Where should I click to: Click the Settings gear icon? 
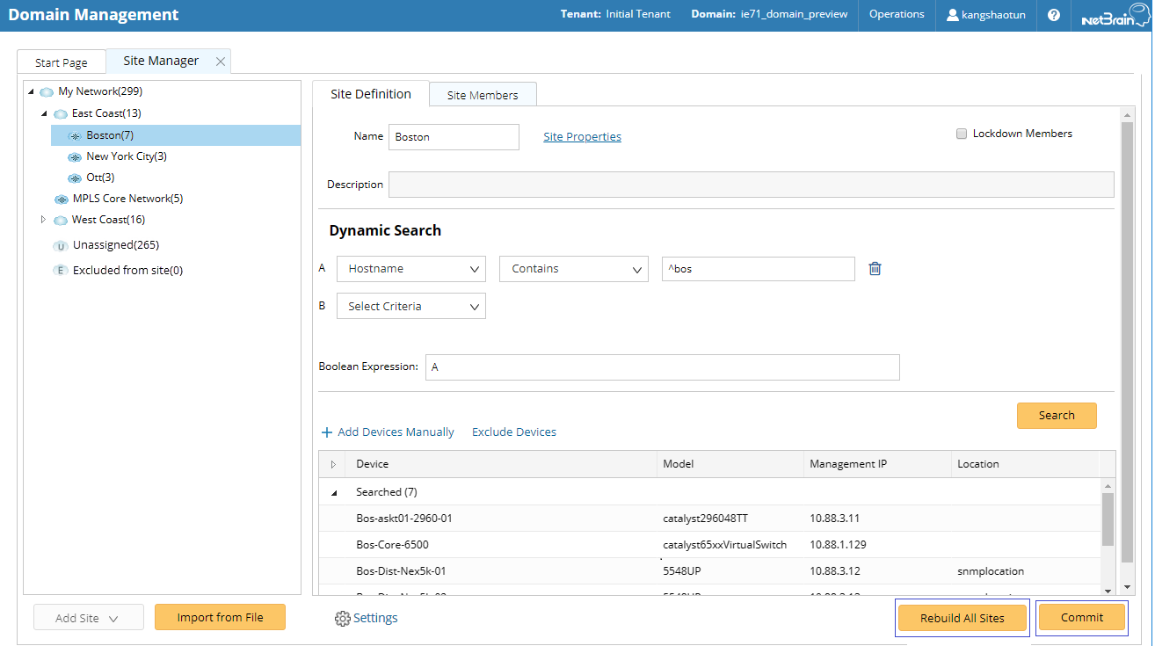tap(342, 619)
